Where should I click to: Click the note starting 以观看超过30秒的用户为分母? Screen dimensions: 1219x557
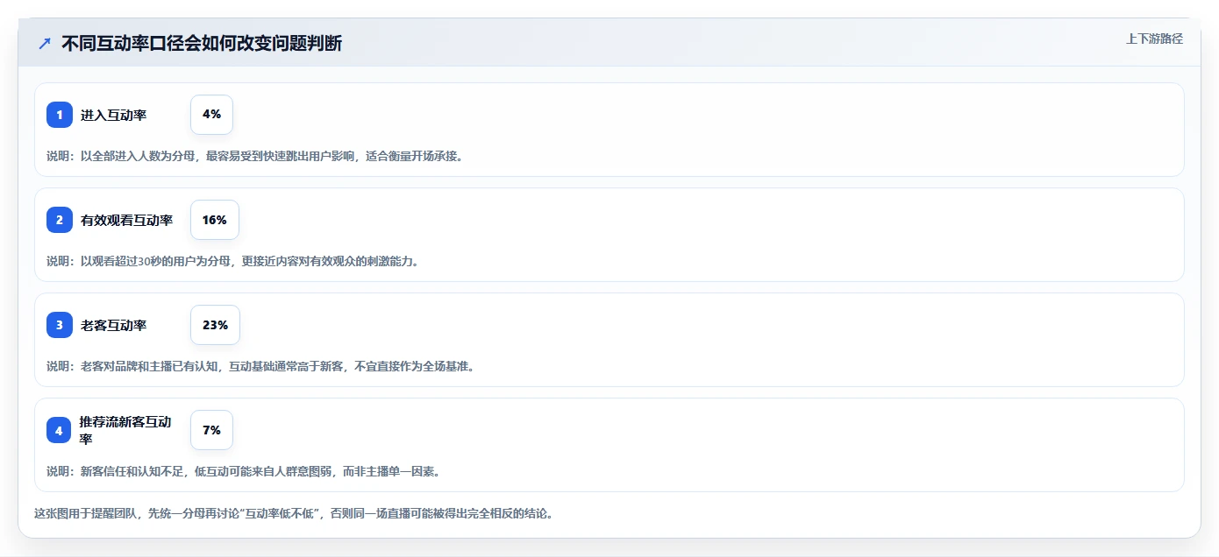232,261
